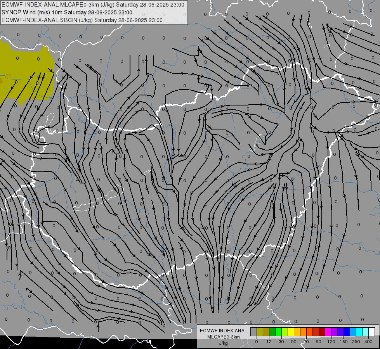Click the legend scale value 50
Viewport: 380px width, 349px height.
pos(294,342)
